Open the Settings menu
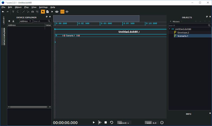Image resolution: width=212 pixels, height=126 pixels. 43,7
